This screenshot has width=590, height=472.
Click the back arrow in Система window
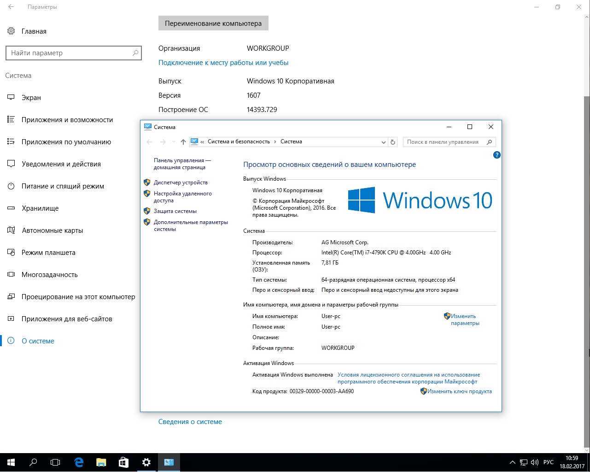149,142
